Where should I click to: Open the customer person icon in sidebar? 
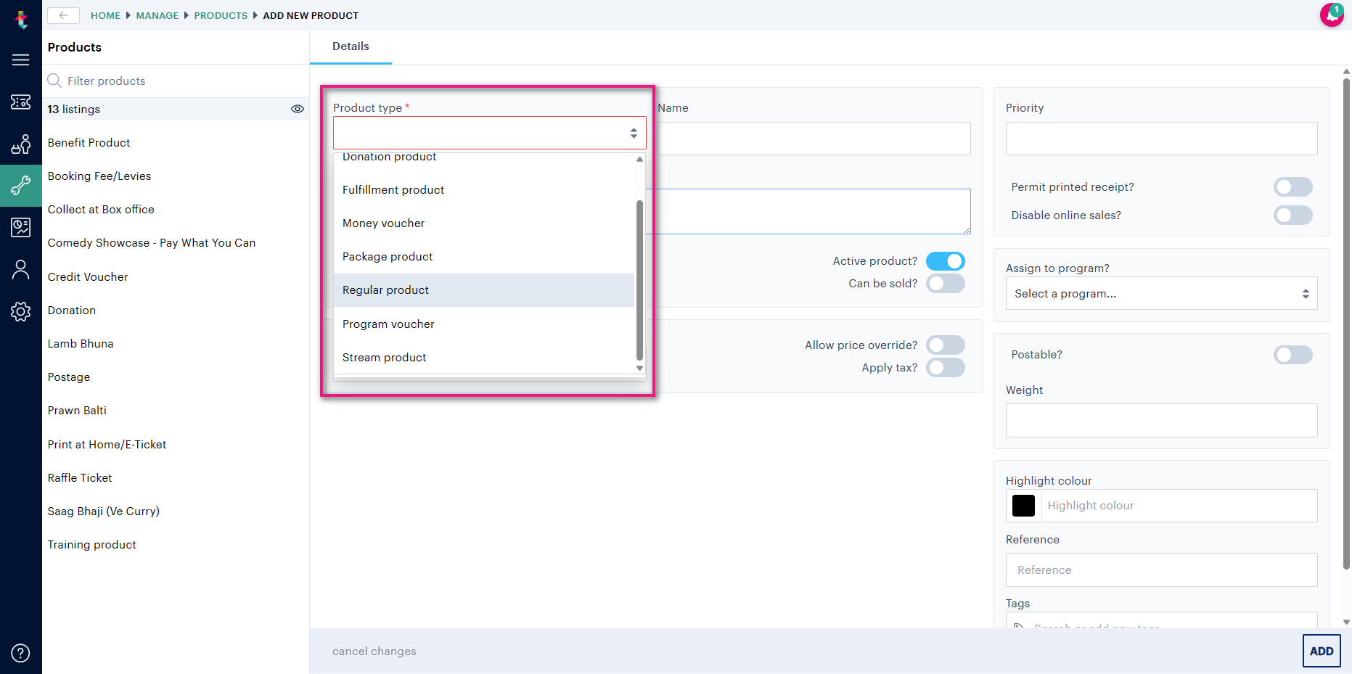(20, 270)
